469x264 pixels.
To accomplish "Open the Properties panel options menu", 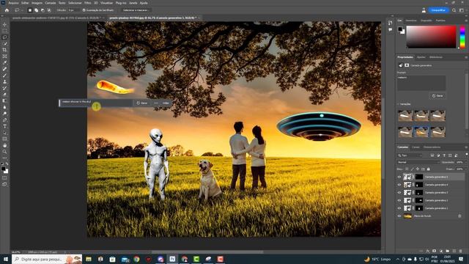I will coord(466,57).
